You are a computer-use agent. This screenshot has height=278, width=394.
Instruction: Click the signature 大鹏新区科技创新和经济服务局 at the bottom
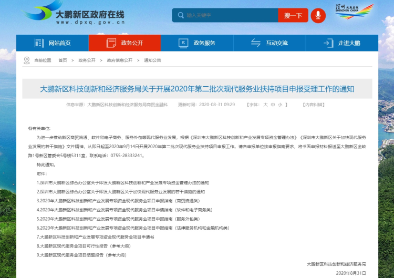(336, 264)
